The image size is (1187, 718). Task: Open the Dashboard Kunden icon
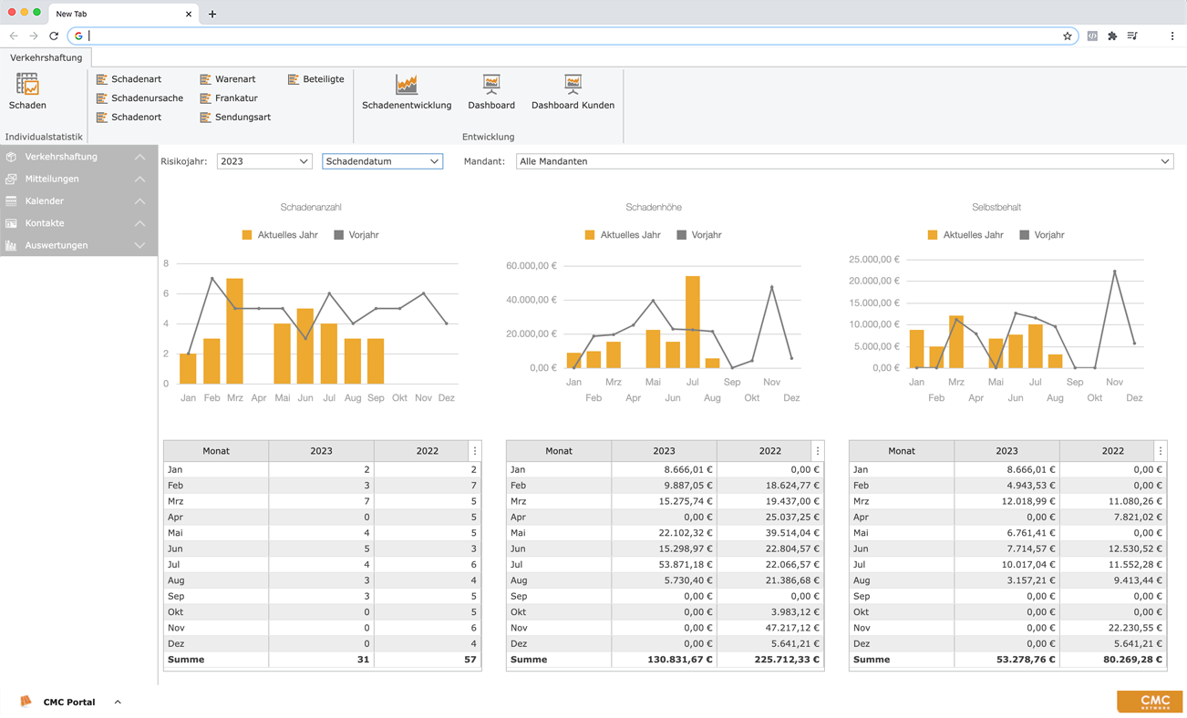coord(573,85)
